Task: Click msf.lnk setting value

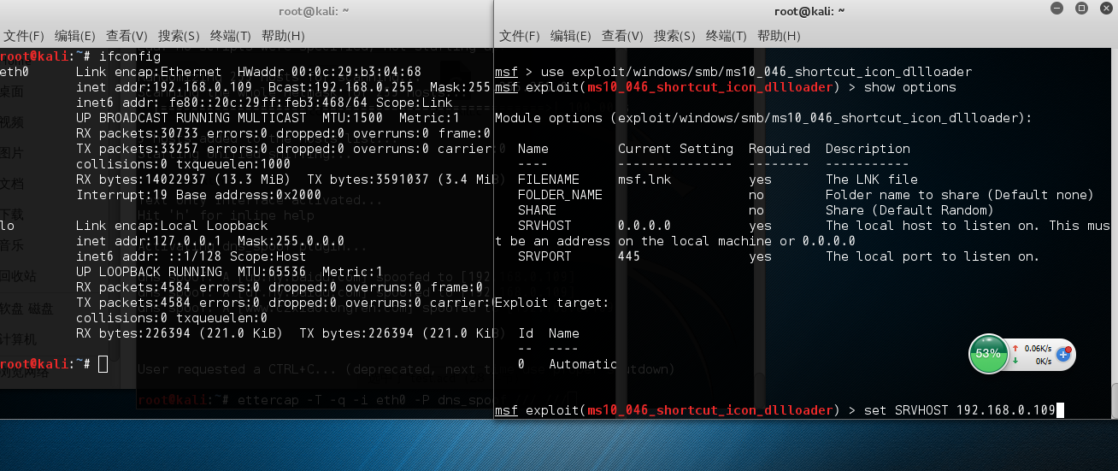Action: coord(644,180)
